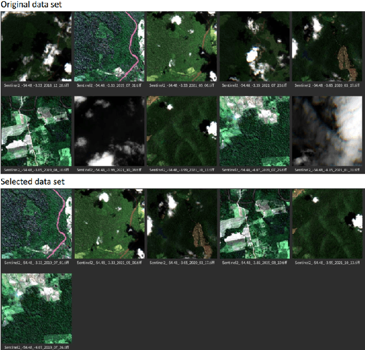This screenshot has height=350, width=365.
Task: Open the 2019_07_26 thumbnail in Selected data set
Action: 36,308
